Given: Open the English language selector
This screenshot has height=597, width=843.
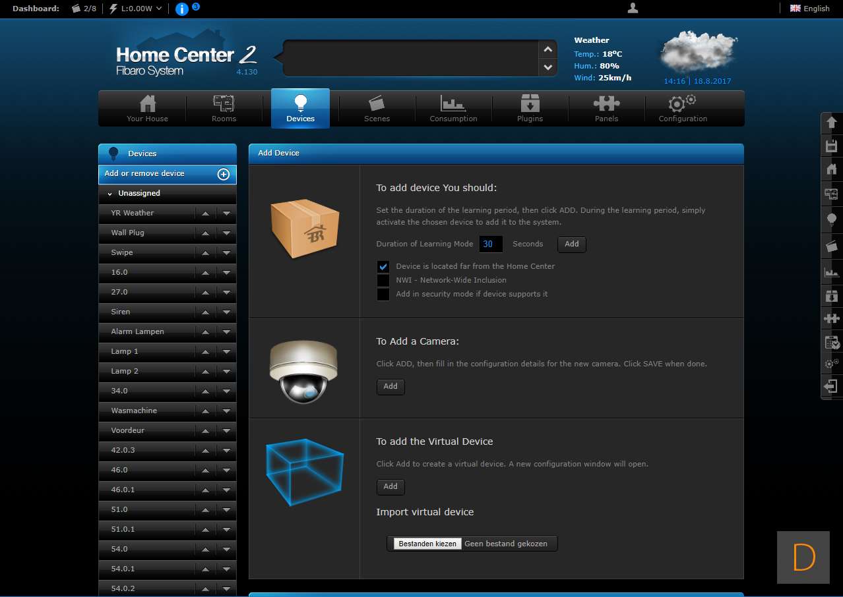Looking at the screenshot, I should pos(810,9).
